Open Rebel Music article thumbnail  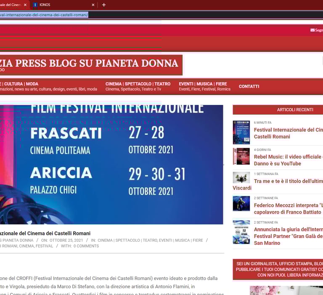[x=241, y=156]
